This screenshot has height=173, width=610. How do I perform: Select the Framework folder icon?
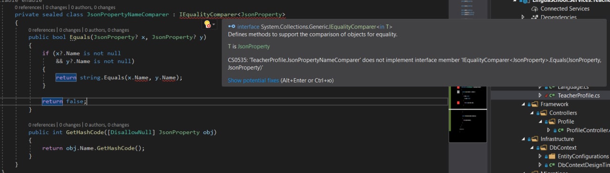point(535,104)
